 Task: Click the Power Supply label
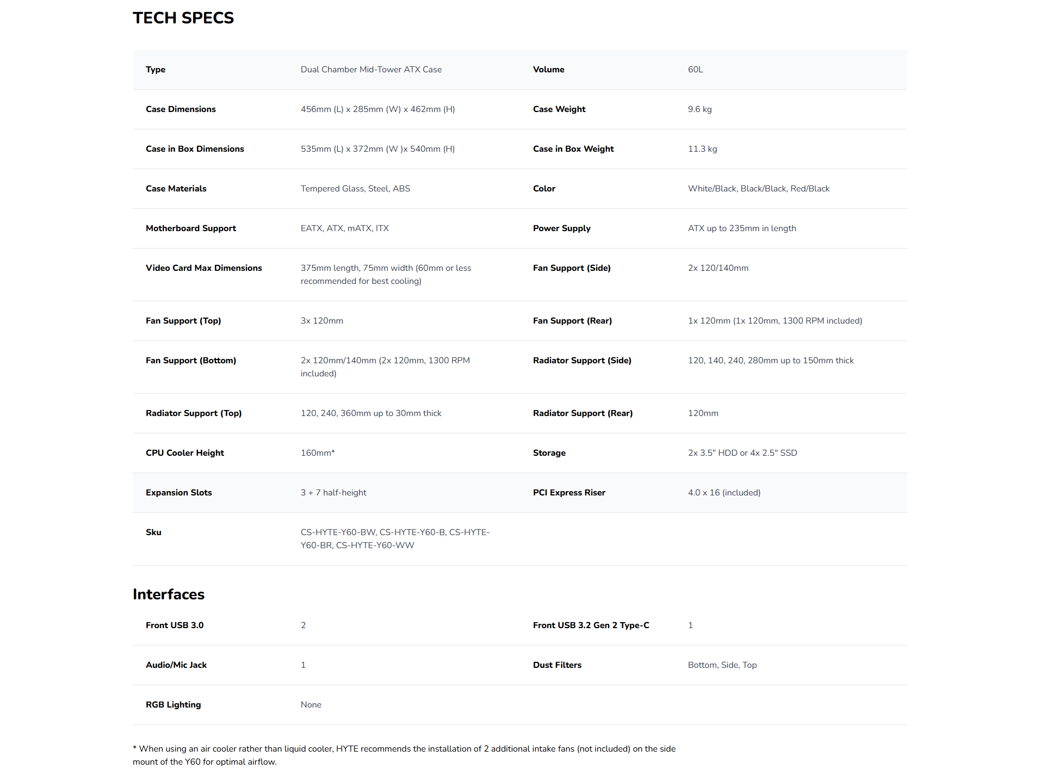(561, 228)
